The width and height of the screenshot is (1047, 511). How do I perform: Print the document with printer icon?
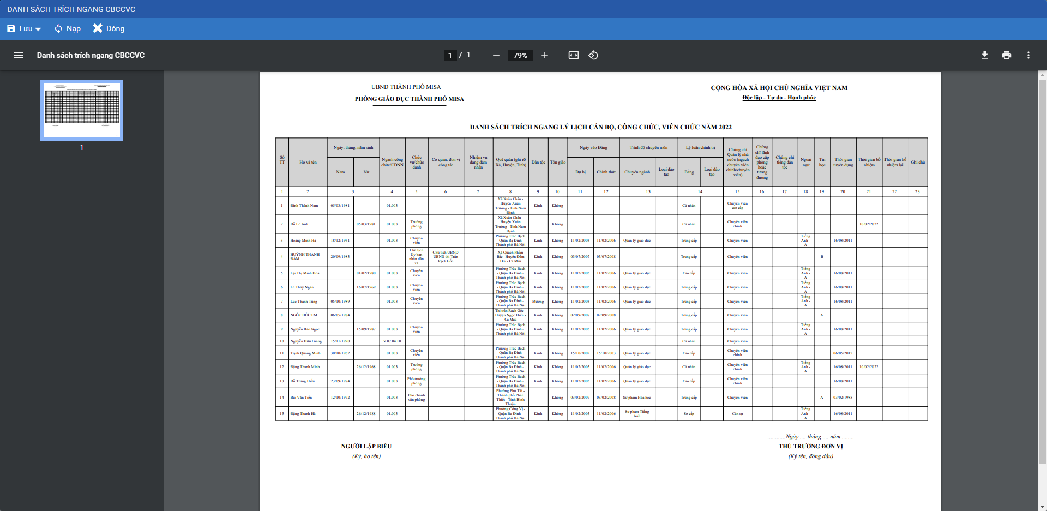pos(1006,55)
